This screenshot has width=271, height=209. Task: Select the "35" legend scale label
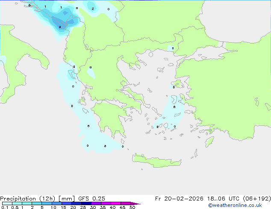103,207
